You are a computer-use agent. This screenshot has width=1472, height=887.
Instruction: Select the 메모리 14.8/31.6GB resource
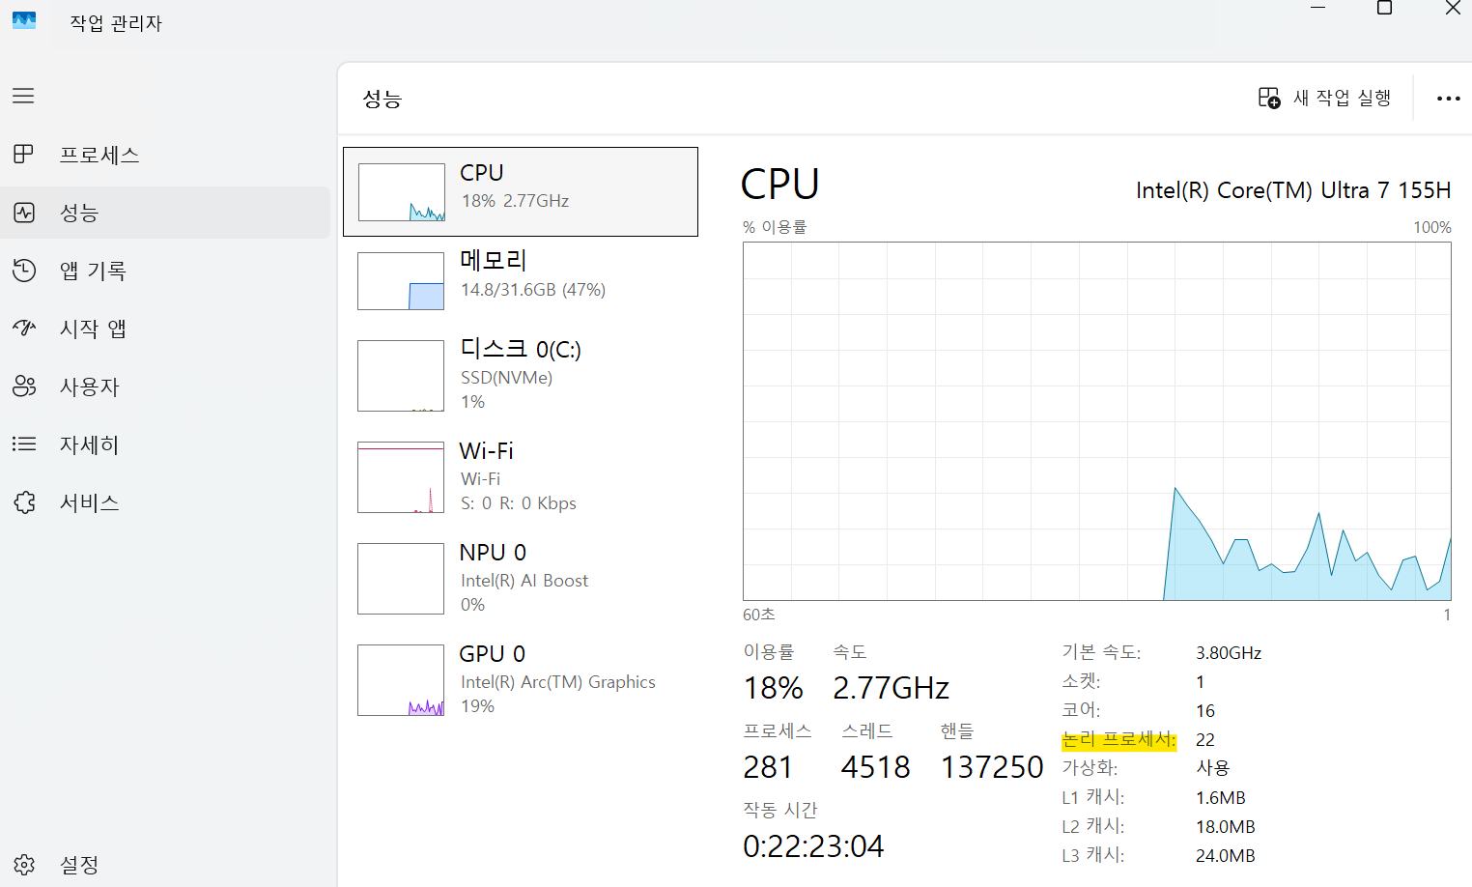[x=521, y=281]
